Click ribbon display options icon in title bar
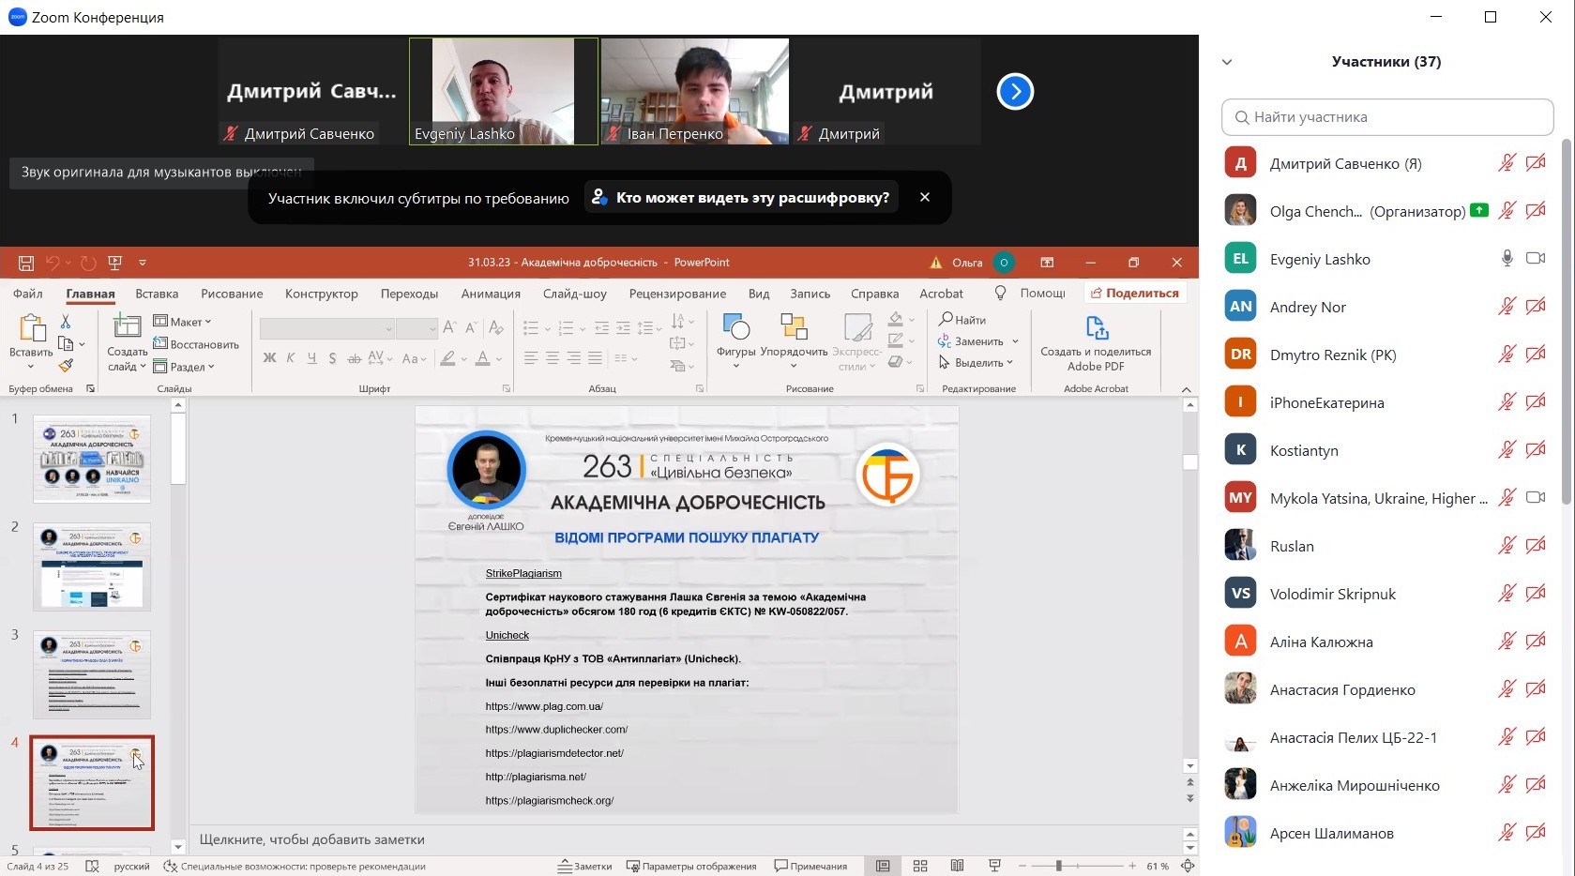The image size is (1575, 876). 1047,263
